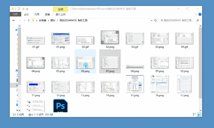The width and height of the screenshot is (214, 128).
Task: Click 图片 in the address breadcrumb
Action: click(53, 20)
